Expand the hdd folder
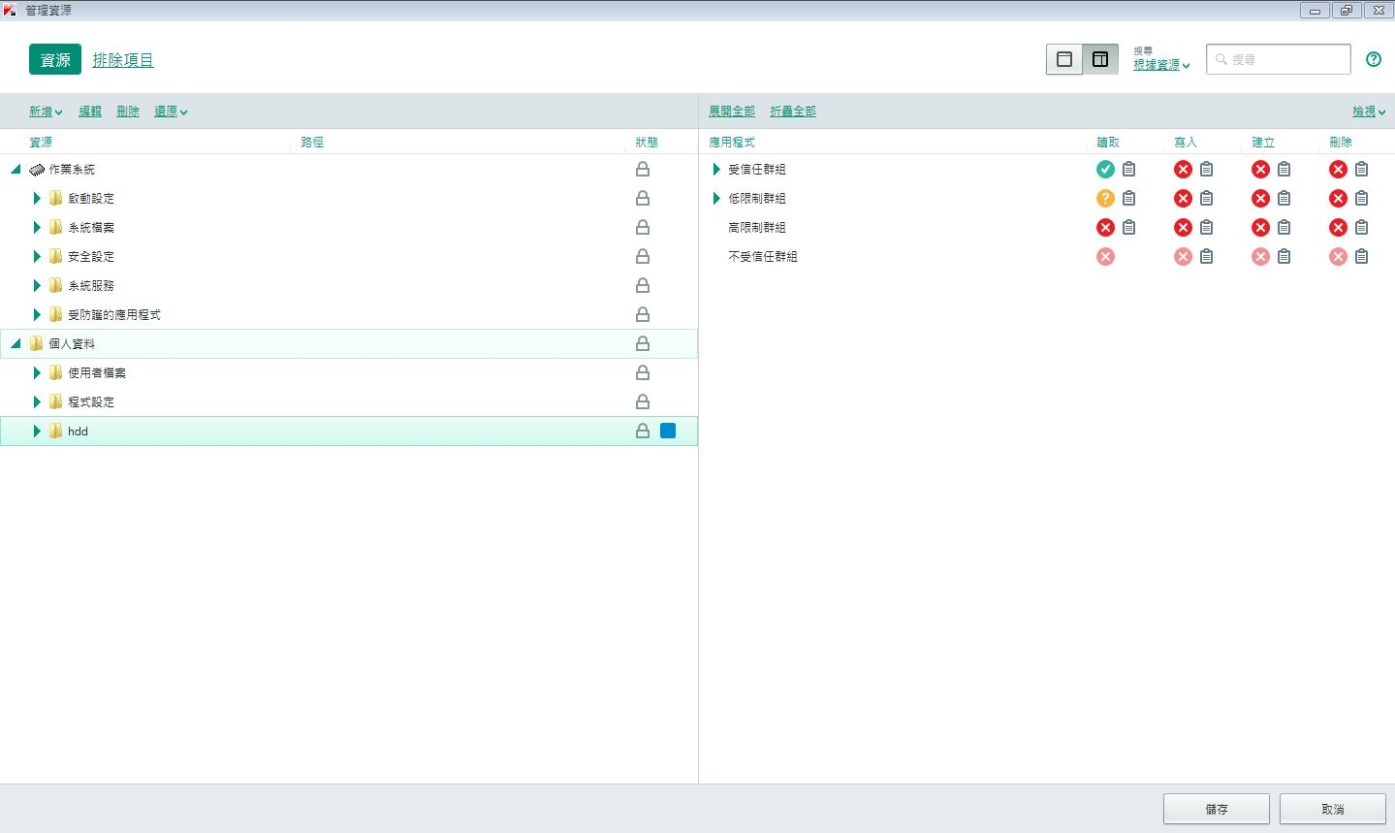 pyautogui.click(x=37, y=431)
